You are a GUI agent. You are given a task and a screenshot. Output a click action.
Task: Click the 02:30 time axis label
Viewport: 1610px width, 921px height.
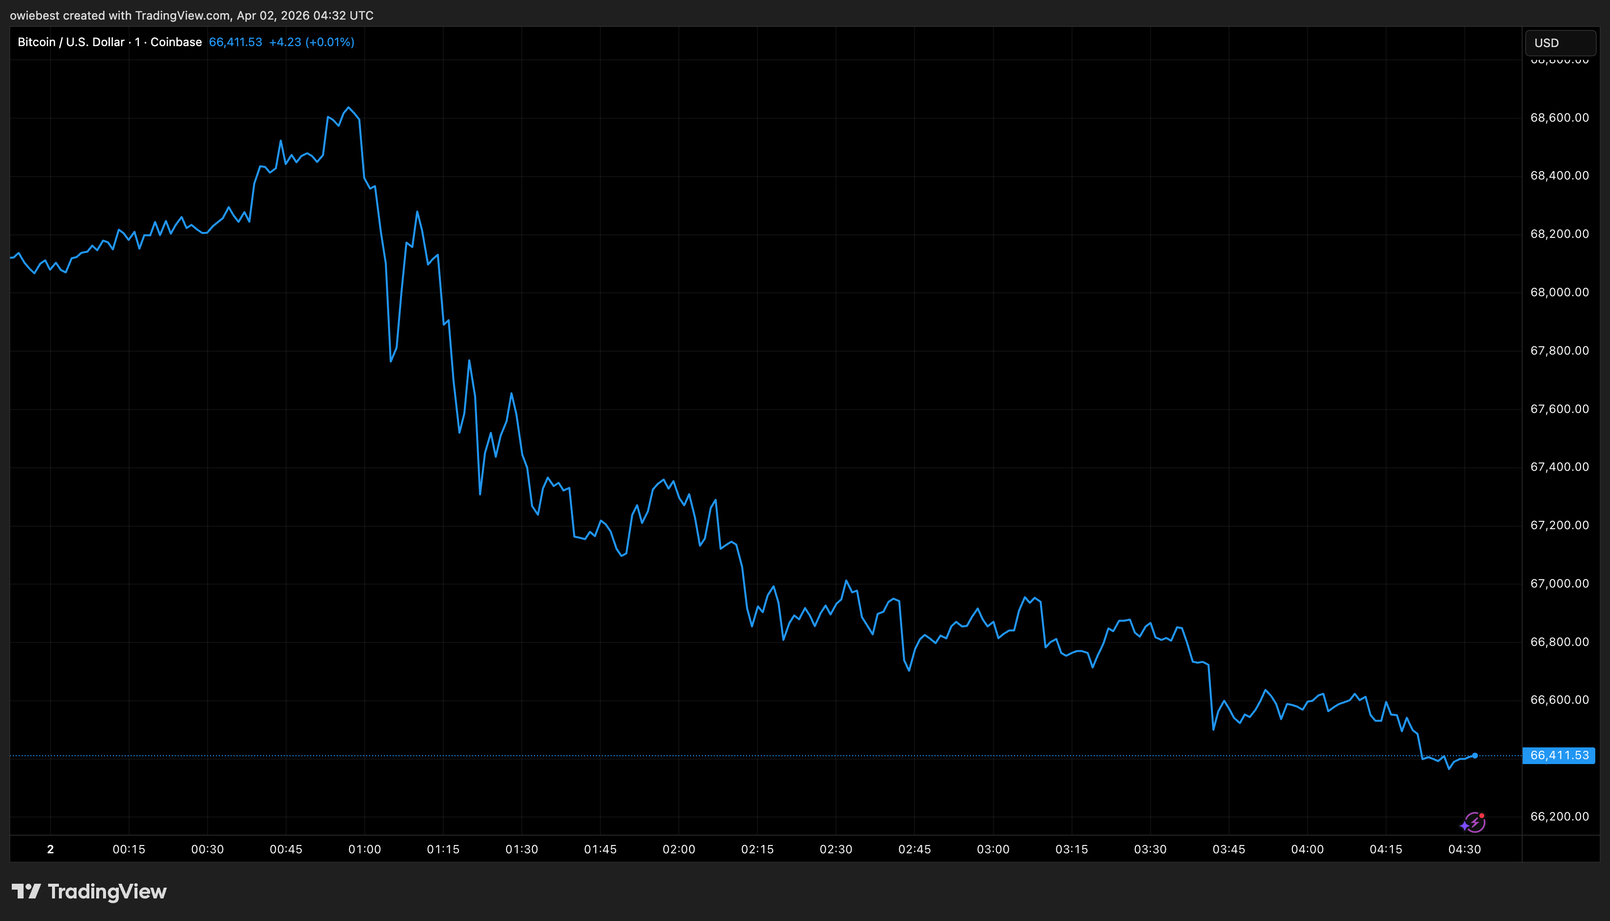pyautogui.click(x=836, y=849)
